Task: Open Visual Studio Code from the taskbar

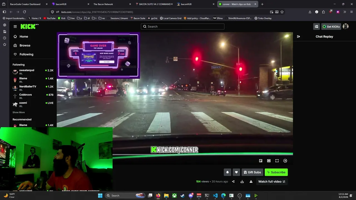Action: pos(215,196)
